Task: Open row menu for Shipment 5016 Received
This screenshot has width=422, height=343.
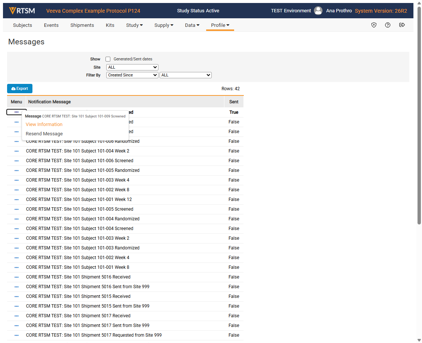Action: coord(16,277)
